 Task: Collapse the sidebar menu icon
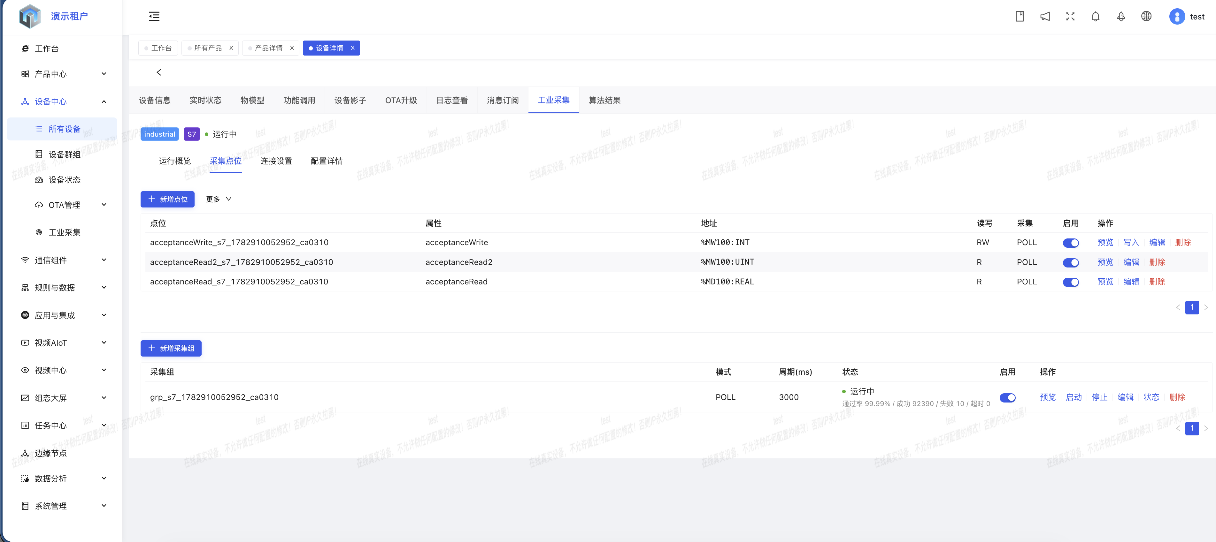click(x=154, y=17)
